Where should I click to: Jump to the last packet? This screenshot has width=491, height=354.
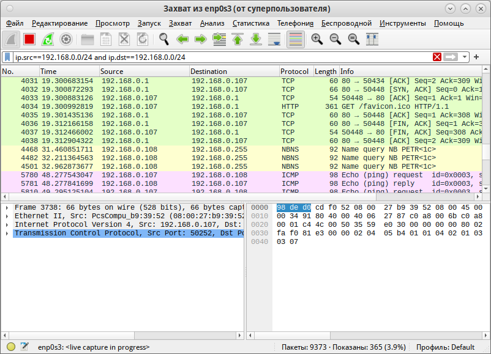(x=256, y=39)
